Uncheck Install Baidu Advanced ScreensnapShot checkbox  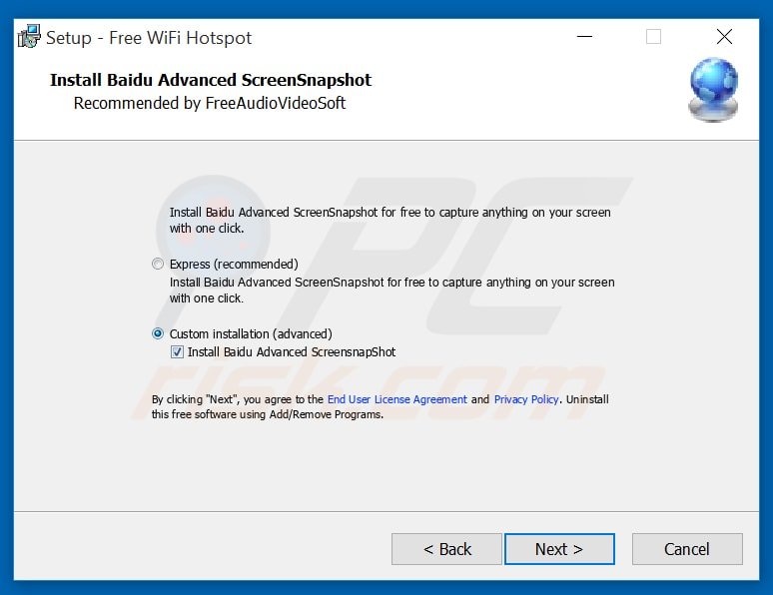click(177, 352)
